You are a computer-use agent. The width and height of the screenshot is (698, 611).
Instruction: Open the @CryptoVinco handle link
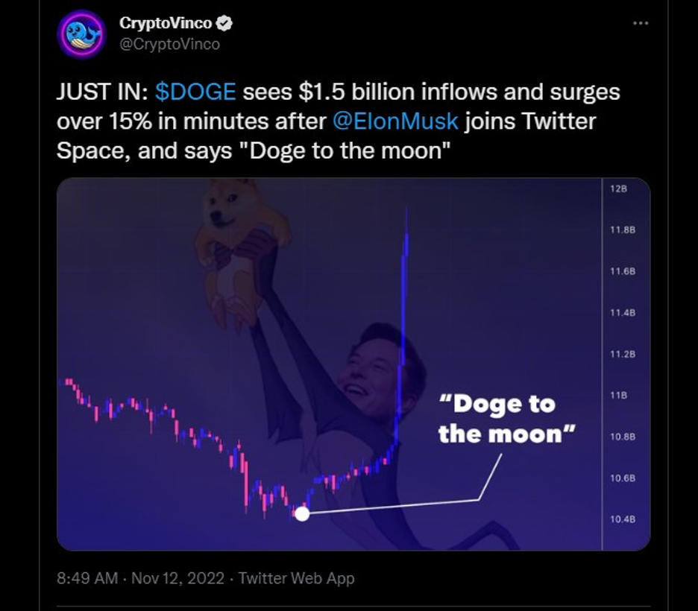coord(169,44)
